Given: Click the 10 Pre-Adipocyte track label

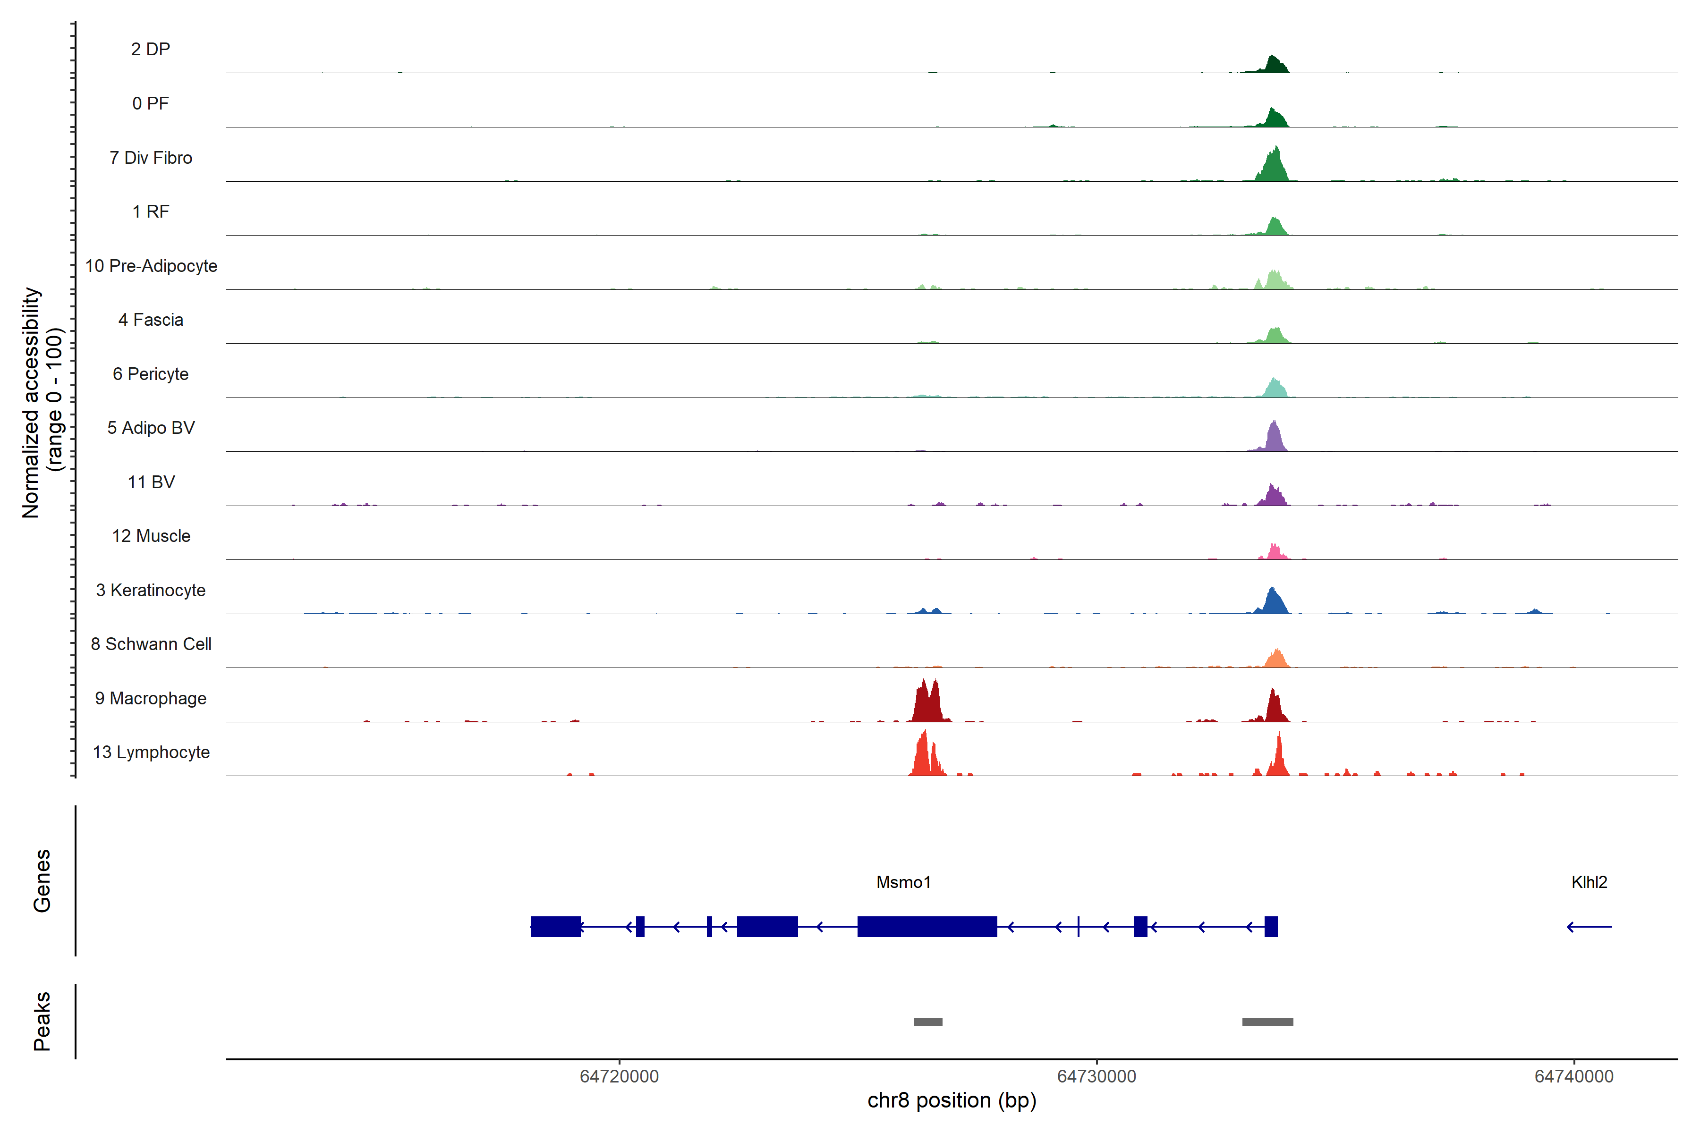Looking at the screenshot, I should [151, 266].
